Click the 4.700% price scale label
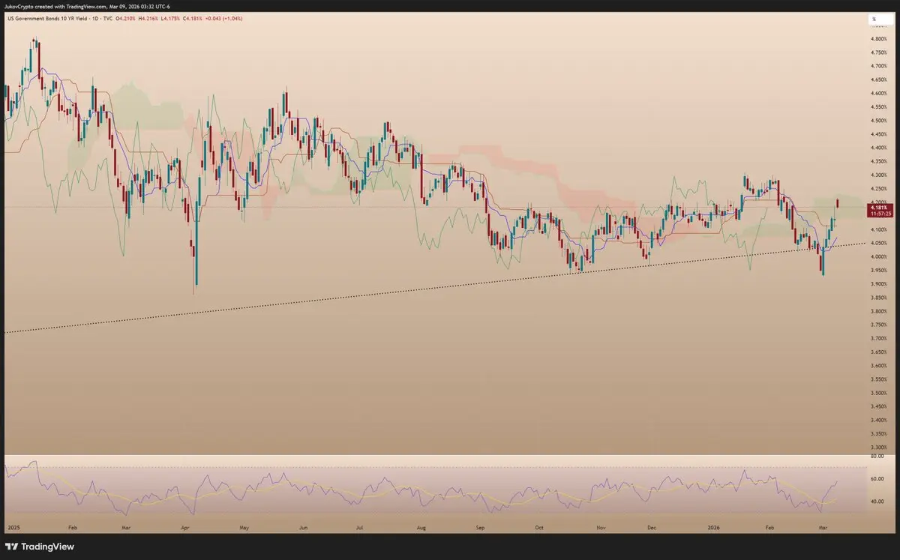 point(880,66)
